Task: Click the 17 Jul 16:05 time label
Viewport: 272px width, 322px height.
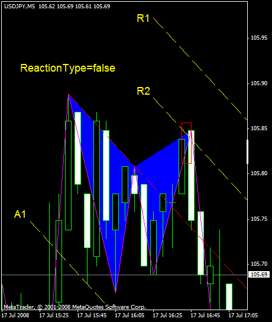Action: [x=129, y=315]
